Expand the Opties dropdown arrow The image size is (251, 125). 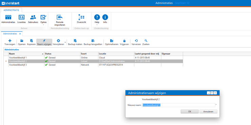click(43, 25)
